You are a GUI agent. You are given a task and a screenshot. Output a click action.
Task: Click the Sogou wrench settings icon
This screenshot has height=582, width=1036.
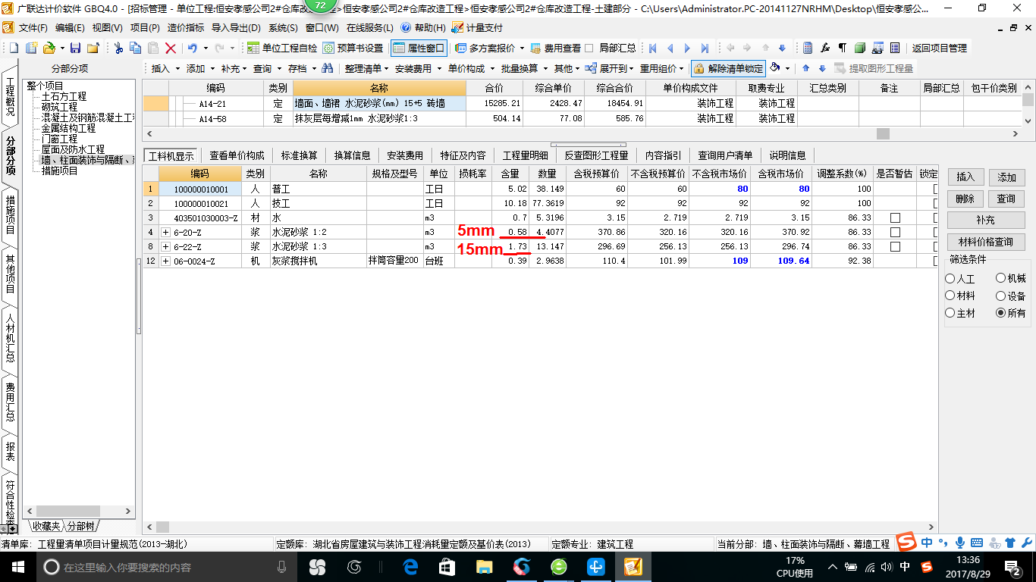pos(1026,543)
